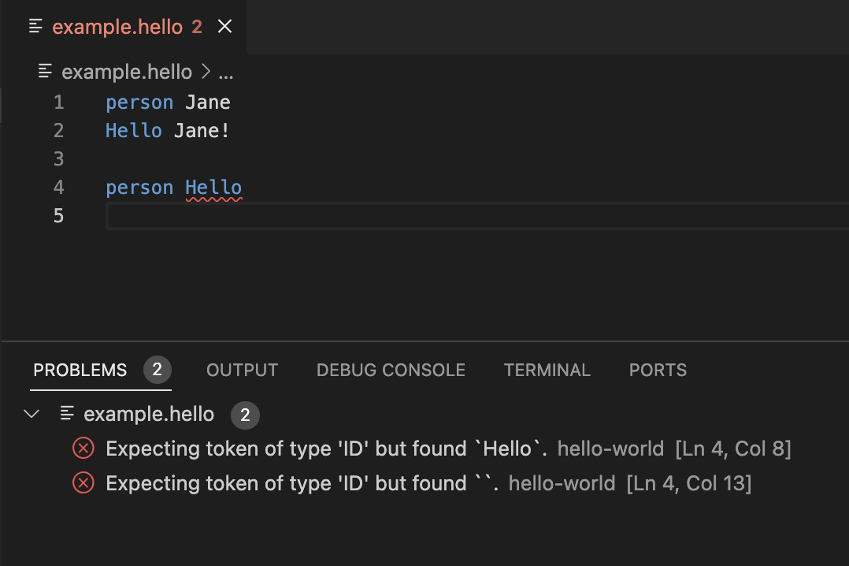Switch to the OUTPUT tab
The width and height of the screenshot is (849, 566).
(242, 370)
